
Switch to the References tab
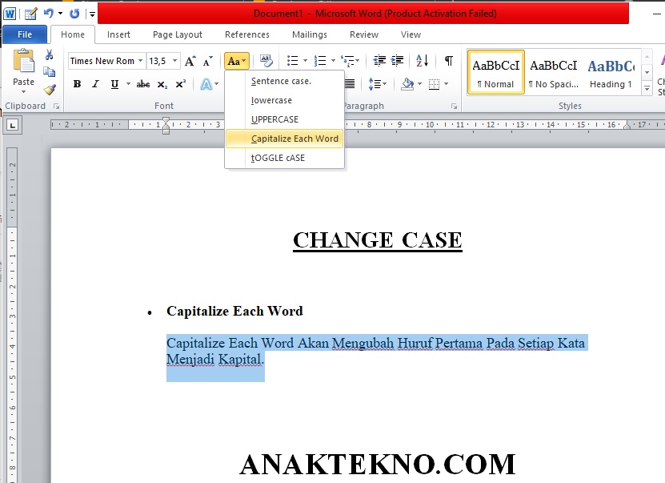click(246, 34)
